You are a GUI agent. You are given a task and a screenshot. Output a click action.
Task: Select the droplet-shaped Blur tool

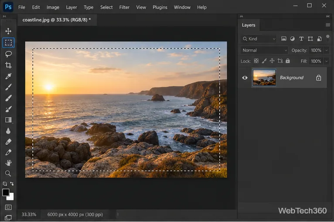8,131
